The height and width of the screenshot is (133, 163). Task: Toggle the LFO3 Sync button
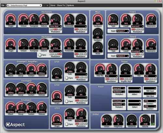point(67,124)
